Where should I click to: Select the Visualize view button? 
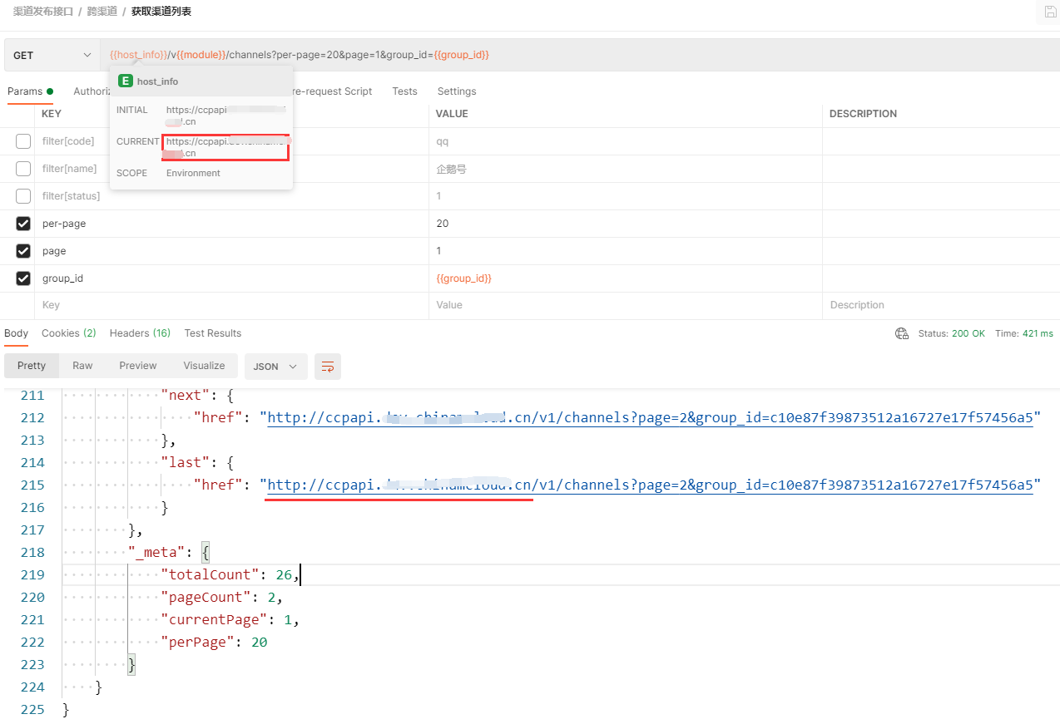click(x=204, y=366)
